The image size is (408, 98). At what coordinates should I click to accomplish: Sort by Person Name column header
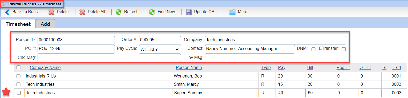pos(189,68)
